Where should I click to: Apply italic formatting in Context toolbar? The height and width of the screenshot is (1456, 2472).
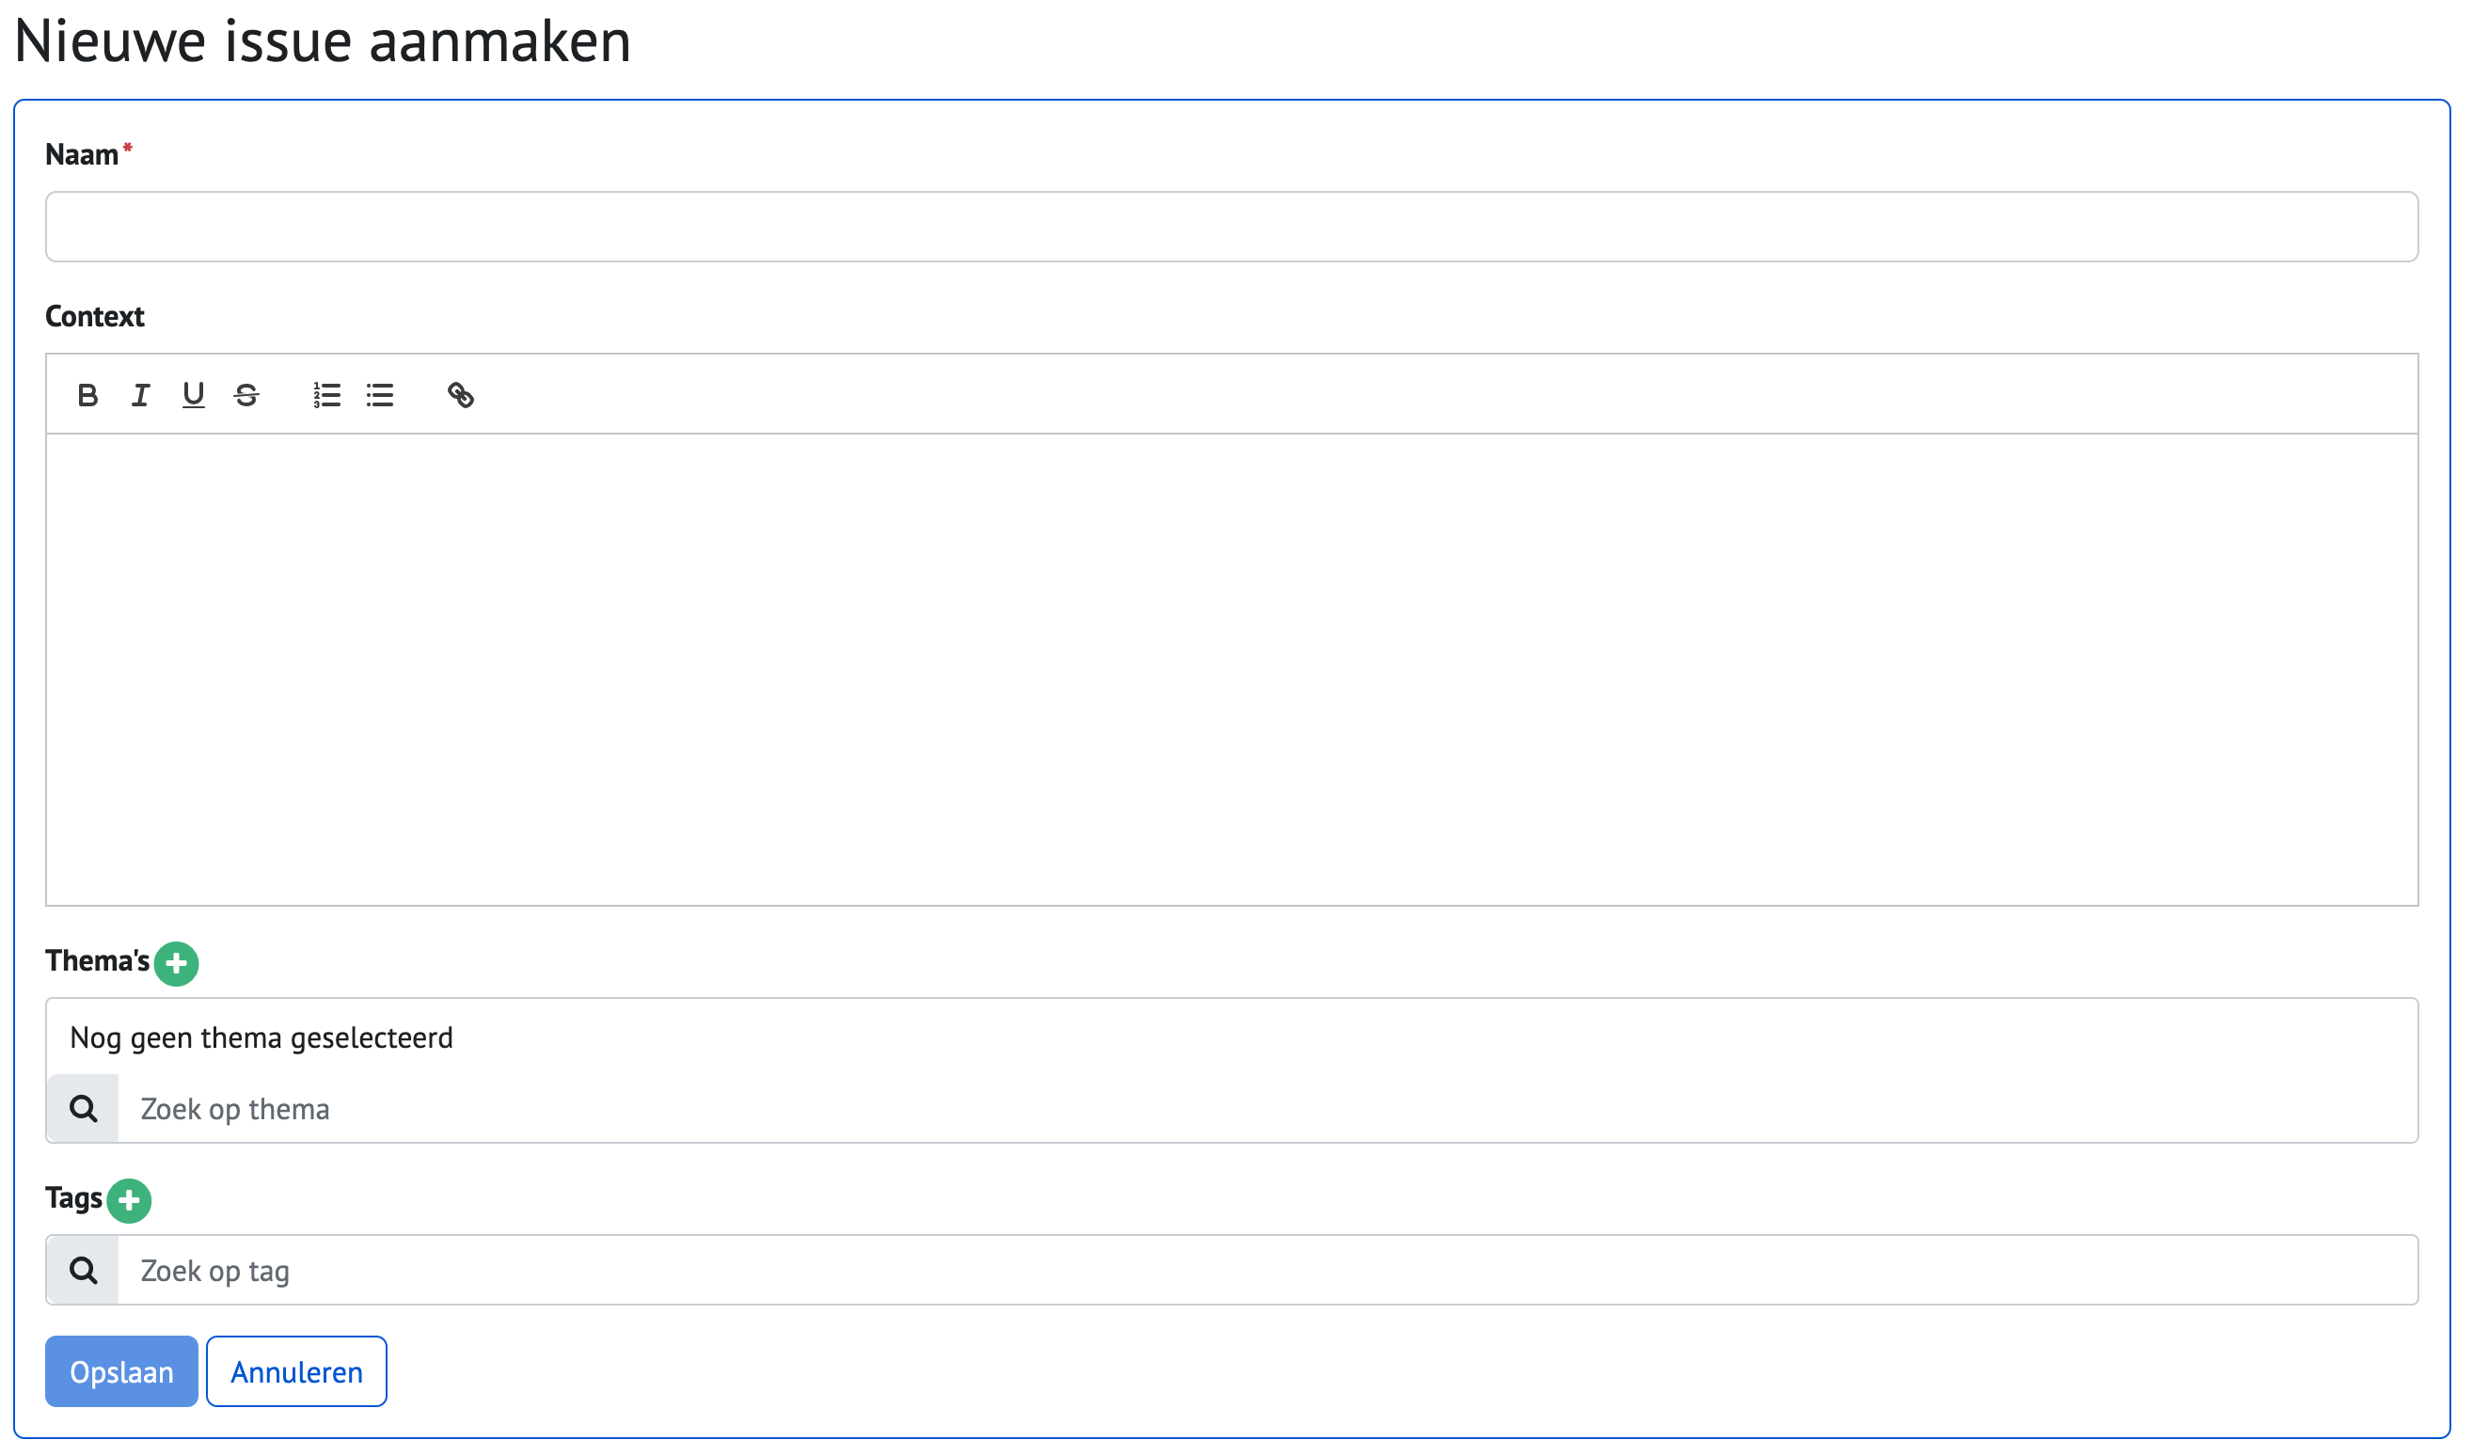(140, 395)
